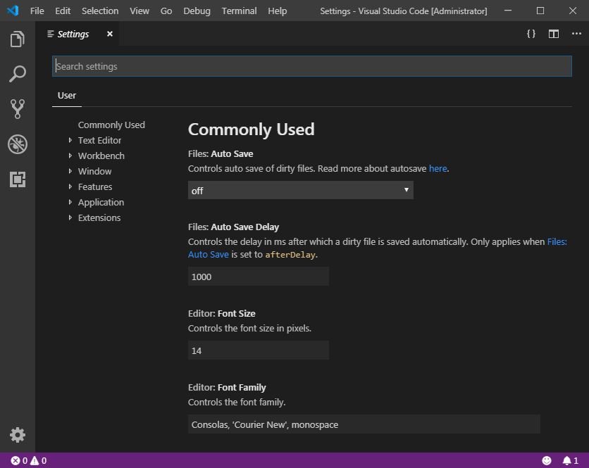Open the More Actions ellipsis menu
589x468 pixels.
576,34
